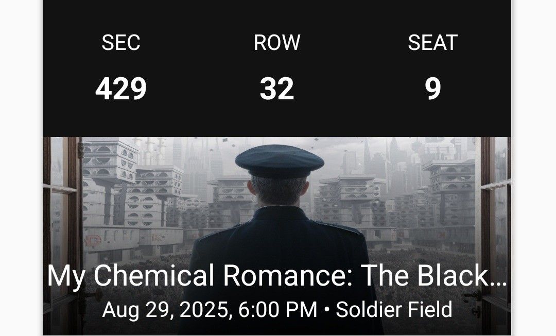Select seat number 9

(432, 89)
